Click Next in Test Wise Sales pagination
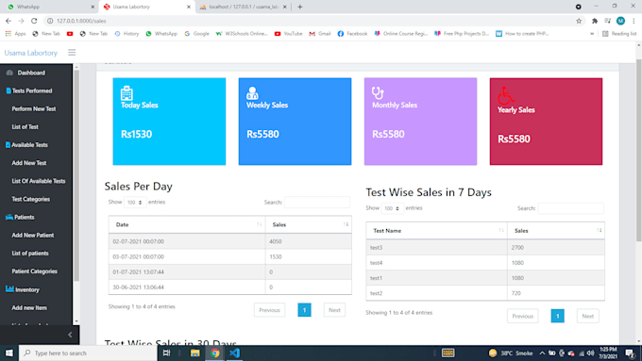This screenshot has height=361, width=642. pos(587,316)
